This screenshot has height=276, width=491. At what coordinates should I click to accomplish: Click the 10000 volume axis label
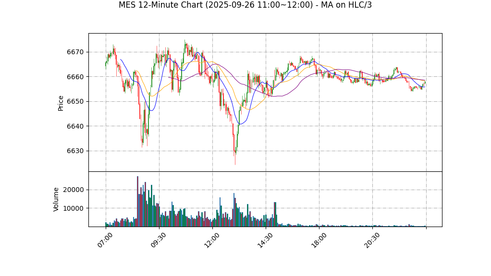click(x=74, y=208)
